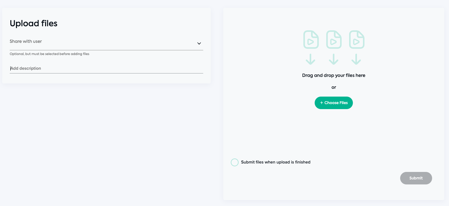Focus the Add description input field
The image size is (449, 206).
tap(106, 68)
